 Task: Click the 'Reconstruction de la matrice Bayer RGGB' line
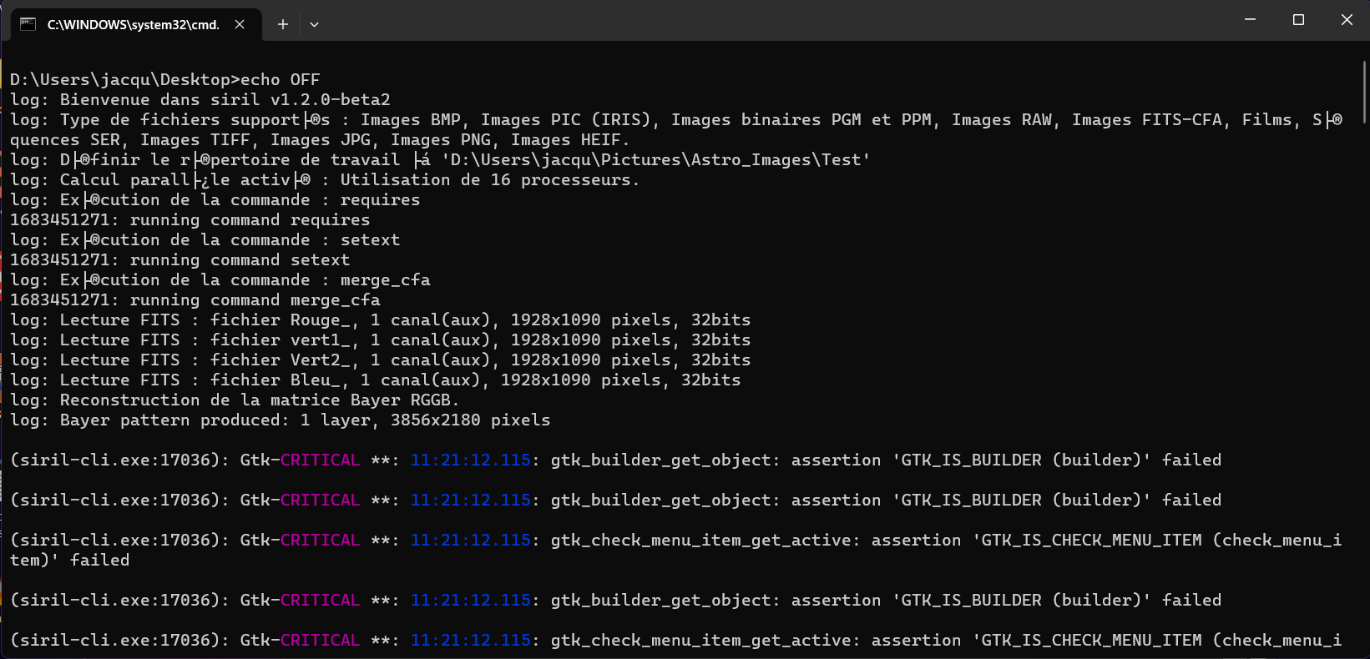[x=259, y=400]
